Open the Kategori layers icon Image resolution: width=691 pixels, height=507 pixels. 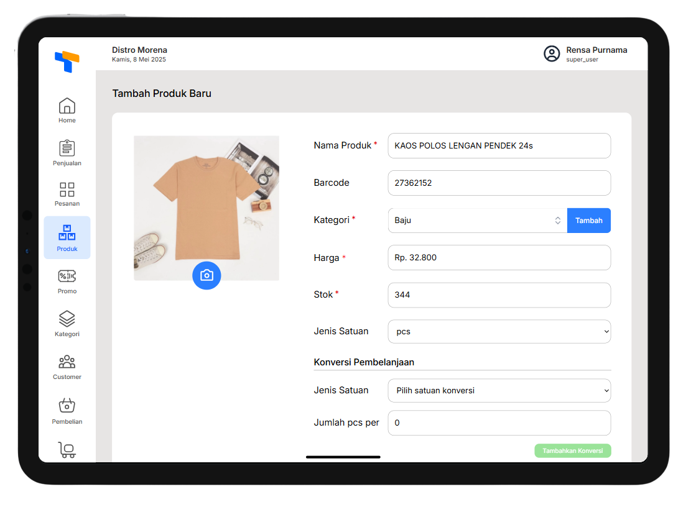coord(67,319)
